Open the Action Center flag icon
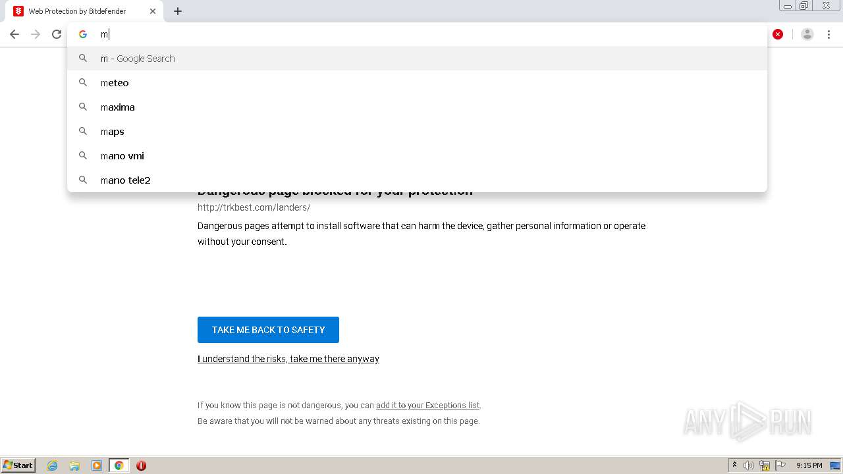 pyautogui.click(x=780, y=465)
